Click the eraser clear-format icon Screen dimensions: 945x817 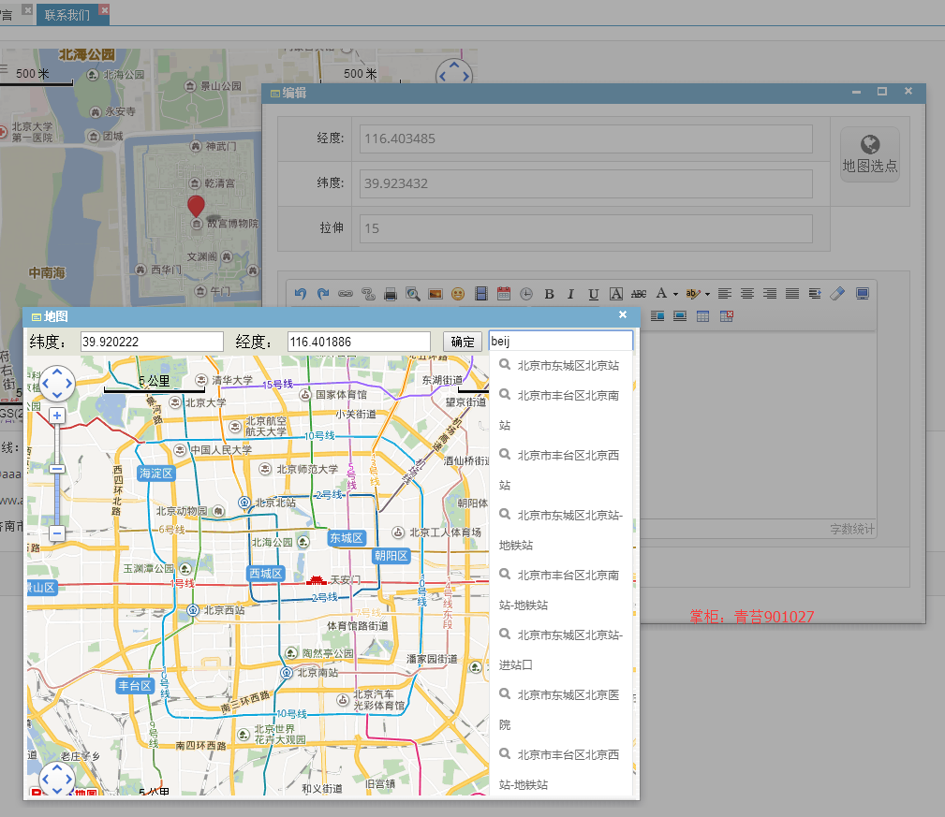[x=837, y=294]
